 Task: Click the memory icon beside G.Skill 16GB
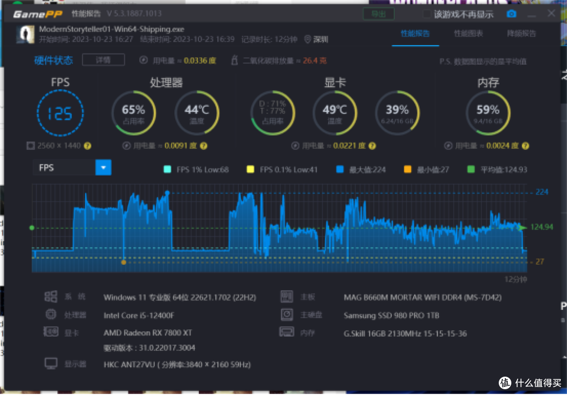point(287,331)
